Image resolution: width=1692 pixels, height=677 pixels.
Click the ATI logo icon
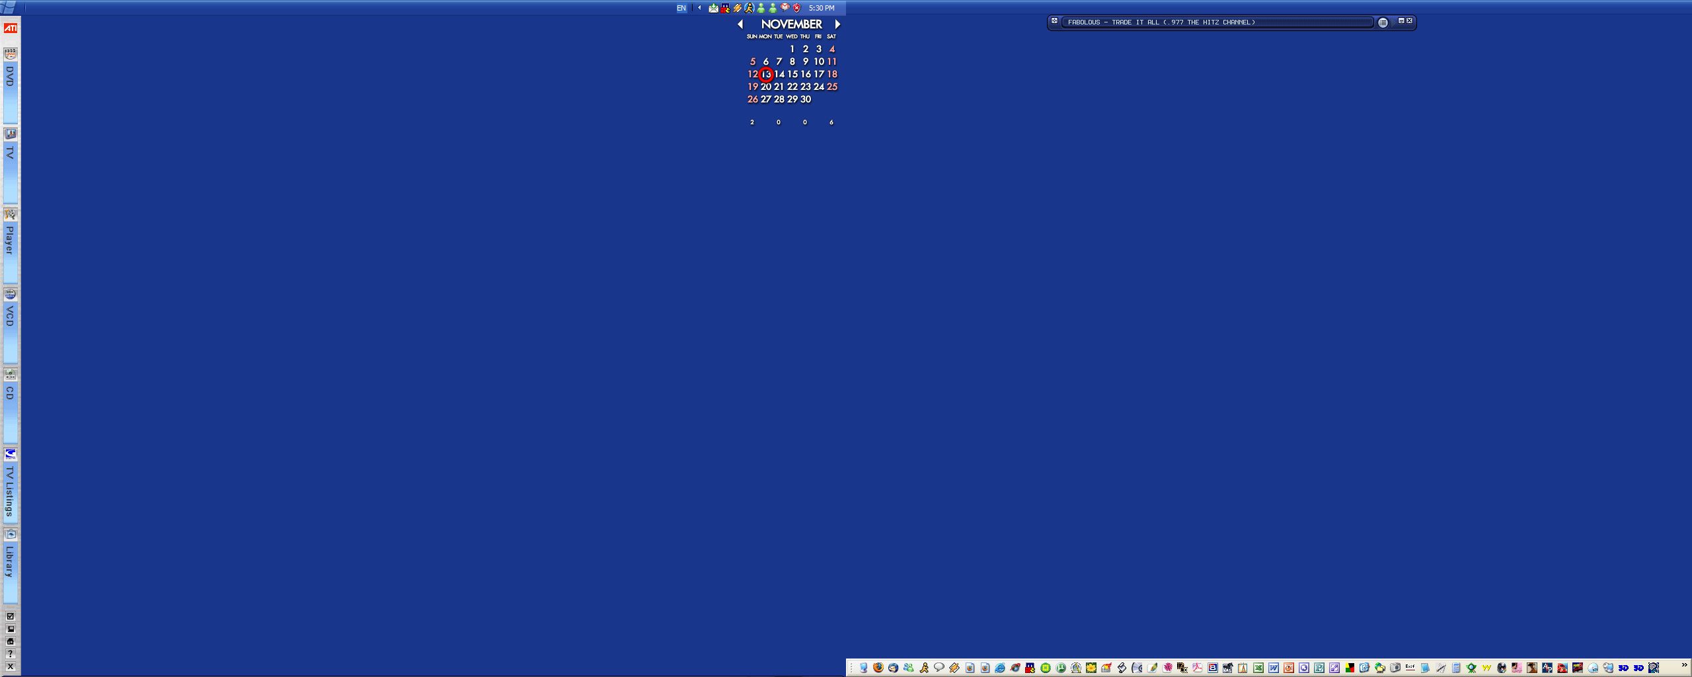pos(11,28)
